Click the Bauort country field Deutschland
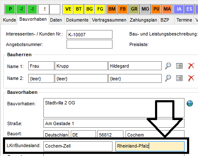Viewport: 198px width, 156px height. [x=56, y=134]
